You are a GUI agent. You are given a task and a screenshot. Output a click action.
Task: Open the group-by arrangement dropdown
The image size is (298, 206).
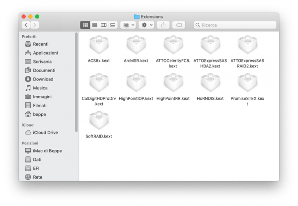(x=128, y=25)
